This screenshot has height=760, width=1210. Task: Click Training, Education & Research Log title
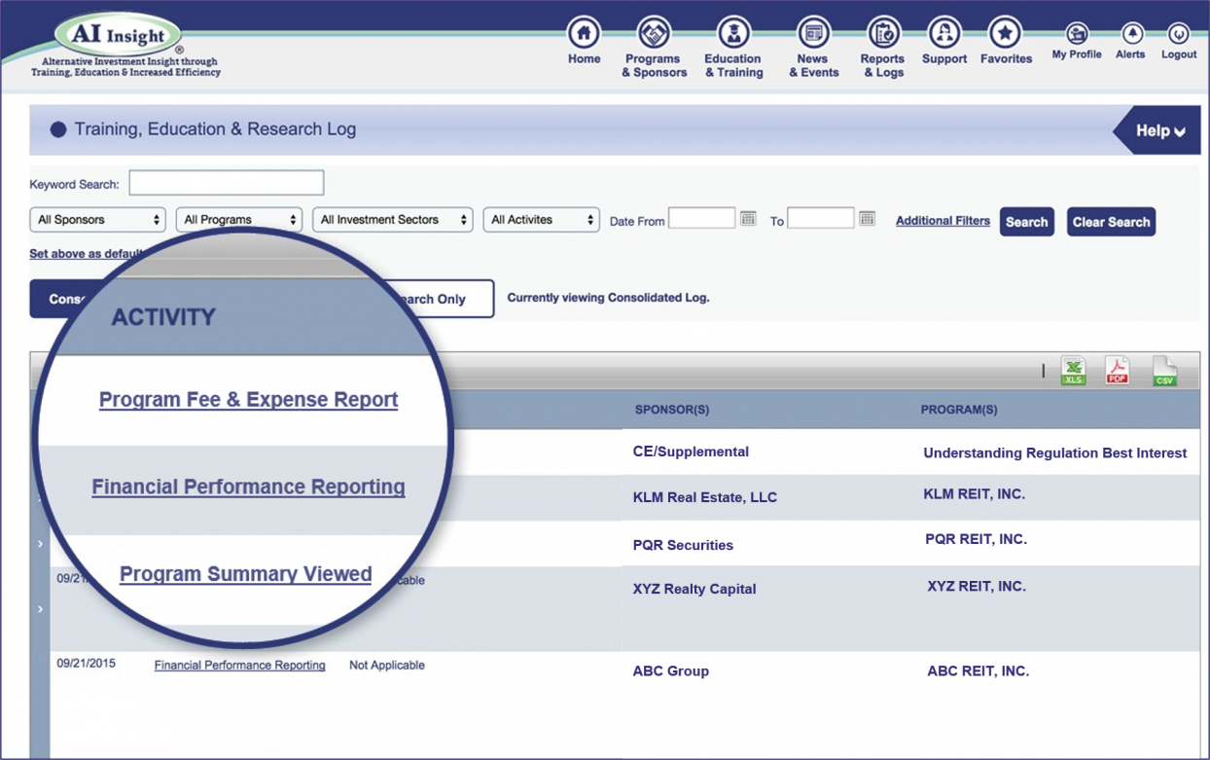point(215,129)
